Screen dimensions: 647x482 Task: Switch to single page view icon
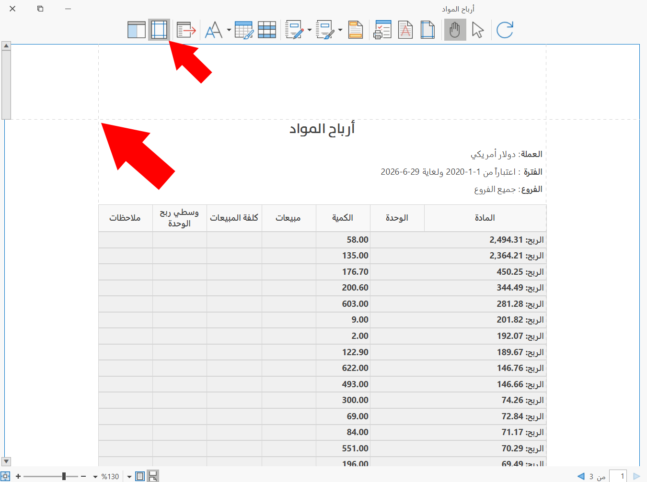140,476
